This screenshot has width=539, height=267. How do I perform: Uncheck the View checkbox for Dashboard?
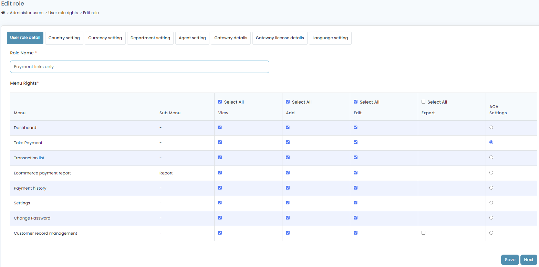click(220, 127)
